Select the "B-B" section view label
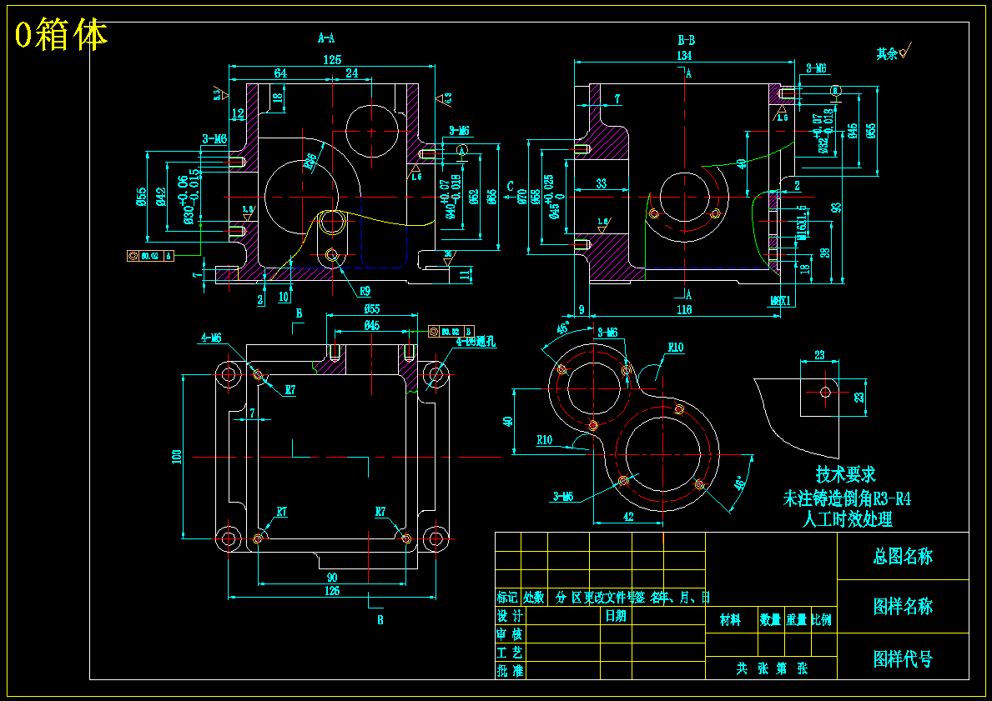The height and width of the screenshot is (701, 992). tap(687, 41)
